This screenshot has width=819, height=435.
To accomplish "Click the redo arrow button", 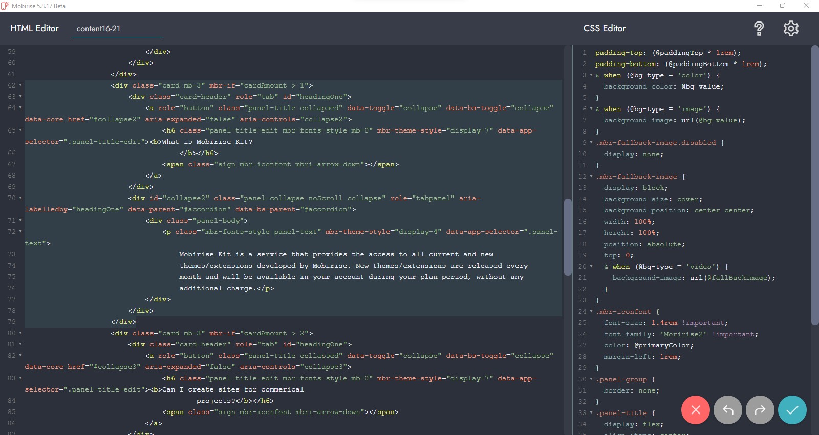I will [760, 410].
